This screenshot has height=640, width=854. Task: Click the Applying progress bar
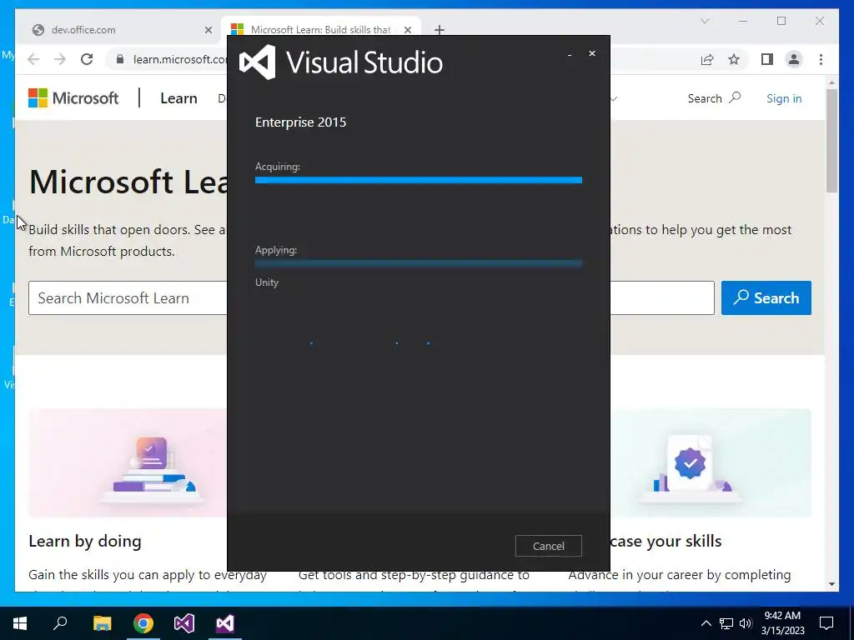tap(419, 264)
